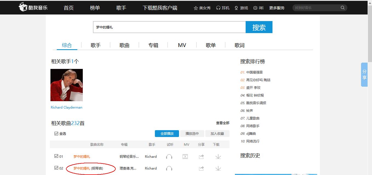Download song 02 with arrow icon
The height and width of the screenshot is (175, 372).
218,168
